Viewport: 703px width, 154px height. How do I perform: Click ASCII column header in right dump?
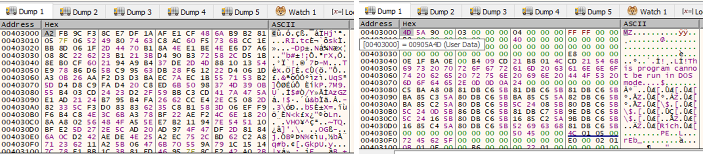click(x=659, y=24)
